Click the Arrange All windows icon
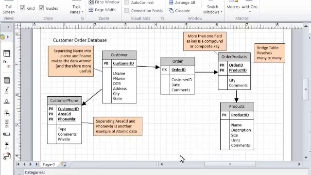 click(x=171, y=2)
